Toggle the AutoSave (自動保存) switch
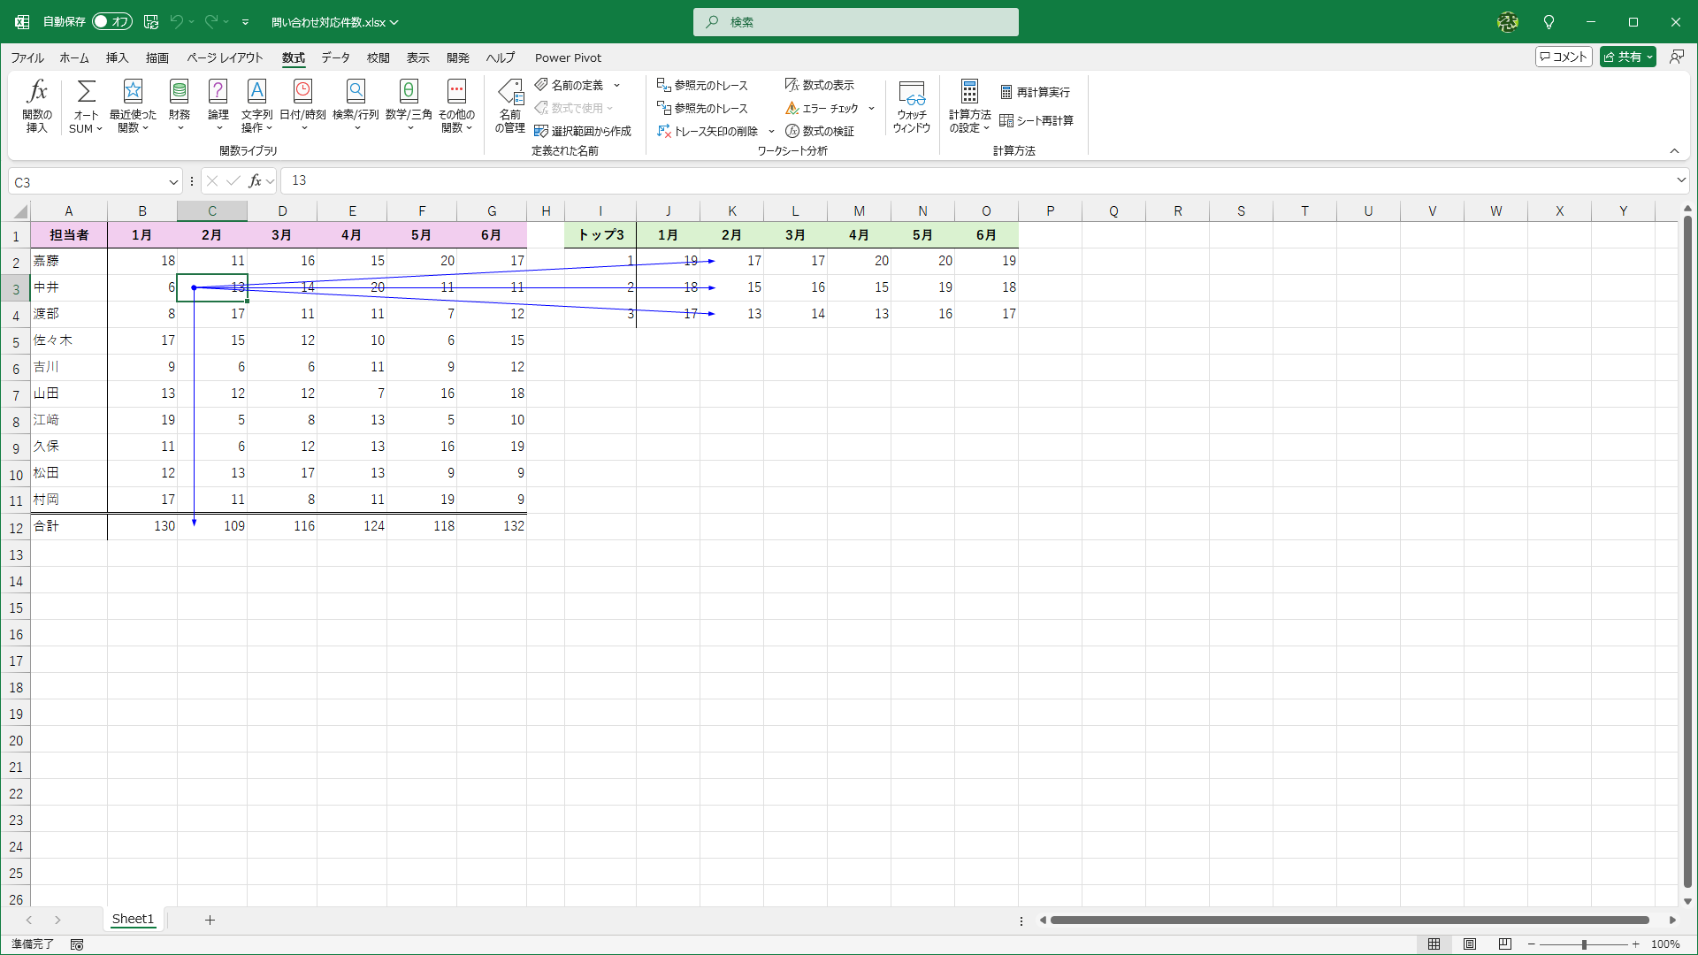Viewport: 1698px width, 955px height. pos(112,21)
